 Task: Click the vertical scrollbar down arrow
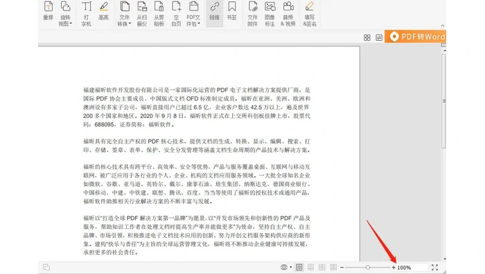[x=445, y=259]
